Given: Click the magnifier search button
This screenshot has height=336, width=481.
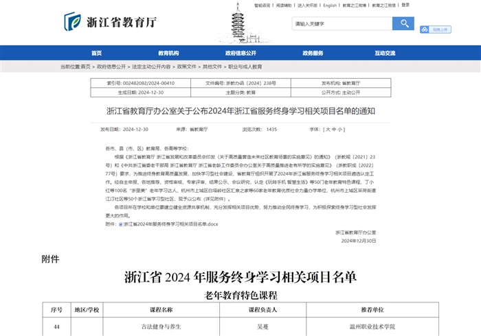Looking at the screenshot, I should click(x=403, y=23).
